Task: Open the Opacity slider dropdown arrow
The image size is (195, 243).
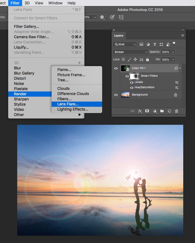Action: [173, 52]
